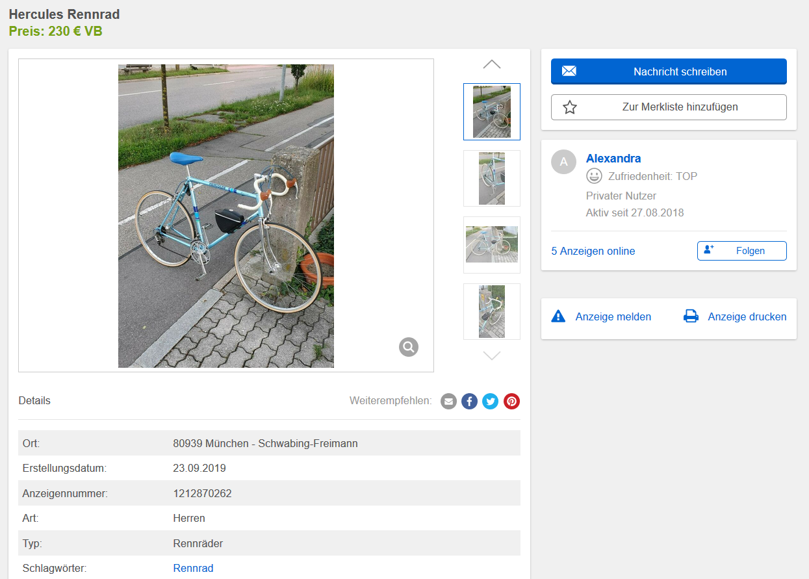
Task: Click the Rennräder type value
Action: coord(198,543)
